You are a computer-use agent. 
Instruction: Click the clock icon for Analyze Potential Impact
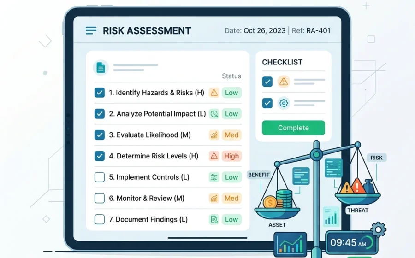214,114
